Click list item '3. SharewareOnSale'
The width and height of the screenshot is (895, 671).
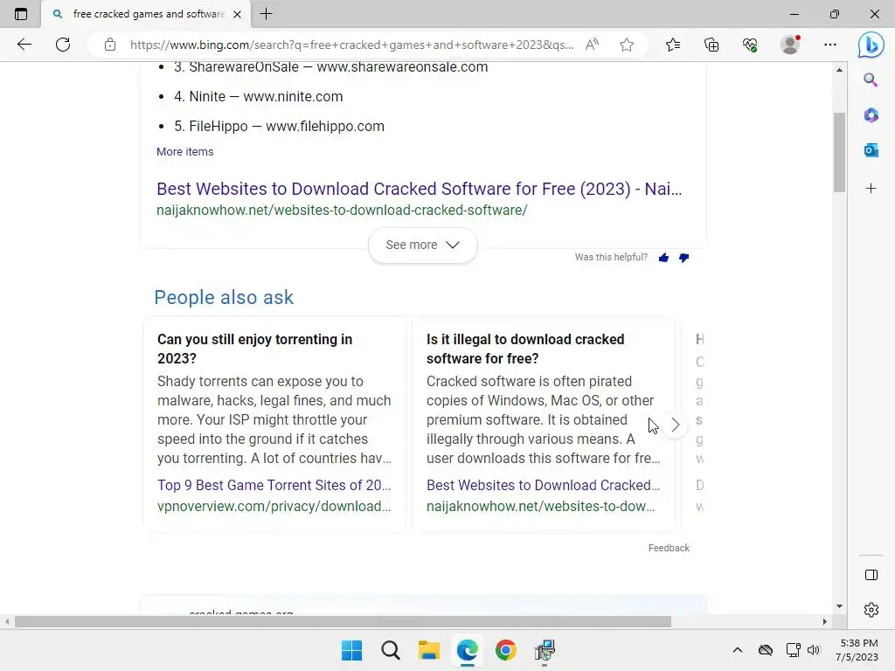tap(331, 66)
